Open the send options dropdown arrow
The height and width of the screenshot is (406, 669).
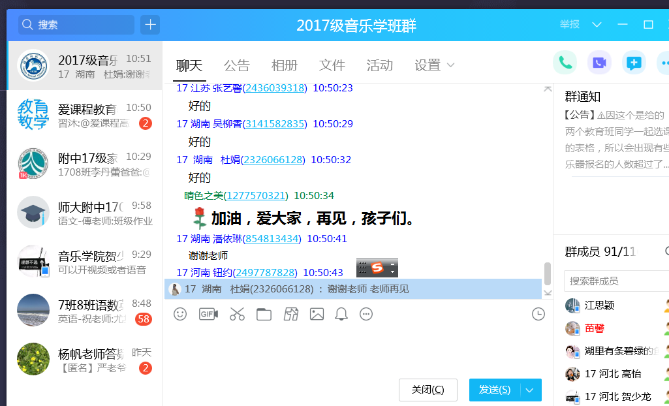coord(530,390)
